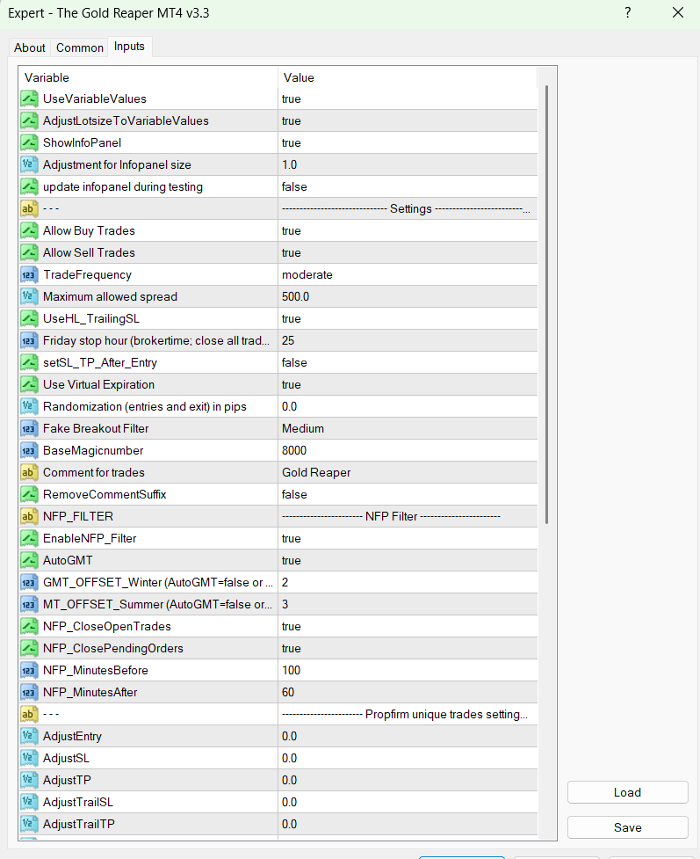
Task: Click the Propfirm unique trades setting text
Action: pyautogui.click(x=405, y=715)
